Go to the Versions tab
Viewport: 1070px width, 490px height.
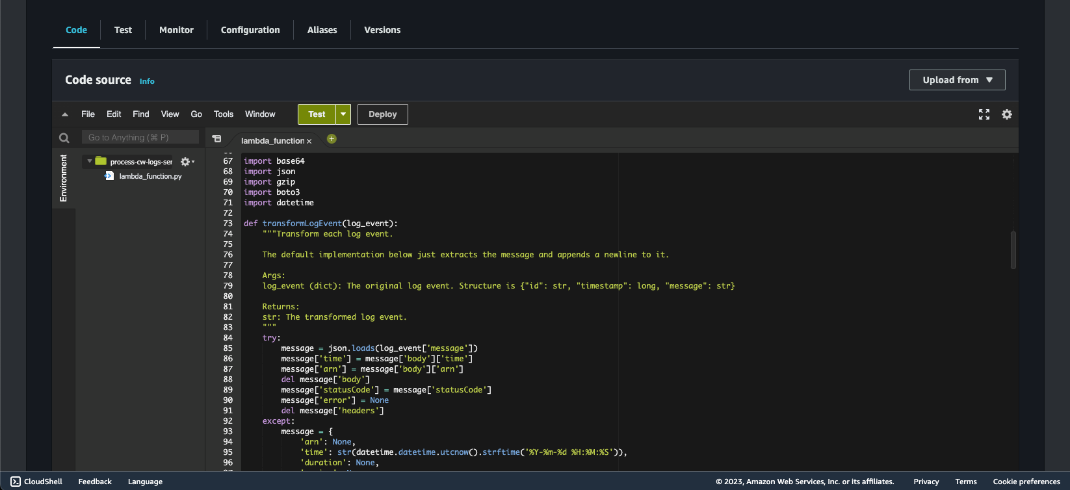point(382,30)
